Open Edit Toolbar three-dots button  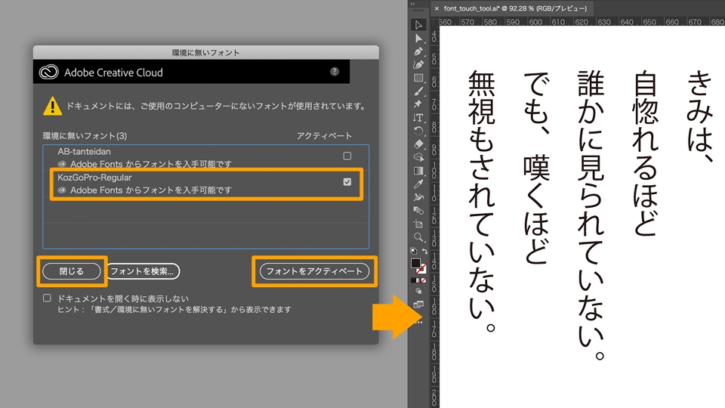(419, 322)
